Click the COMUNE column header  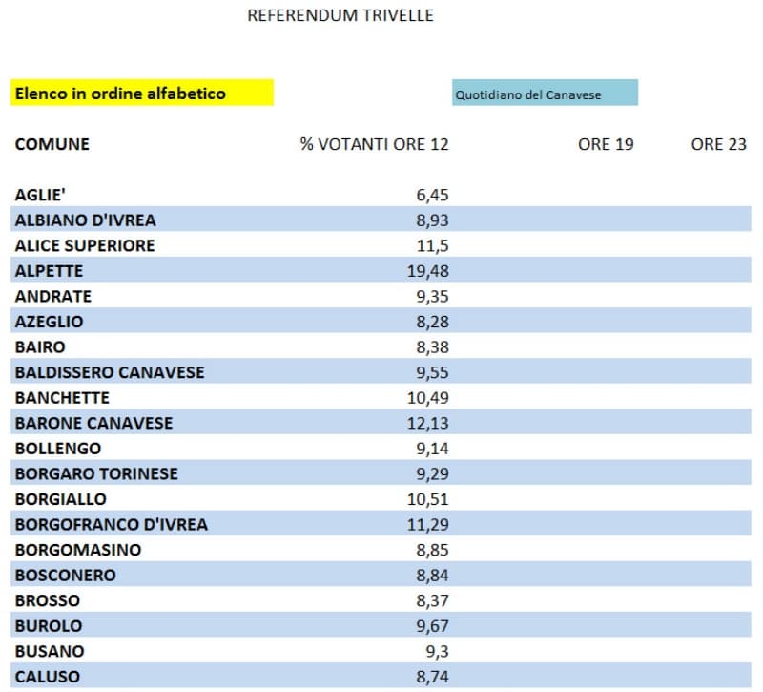click(x=52, y=144)
